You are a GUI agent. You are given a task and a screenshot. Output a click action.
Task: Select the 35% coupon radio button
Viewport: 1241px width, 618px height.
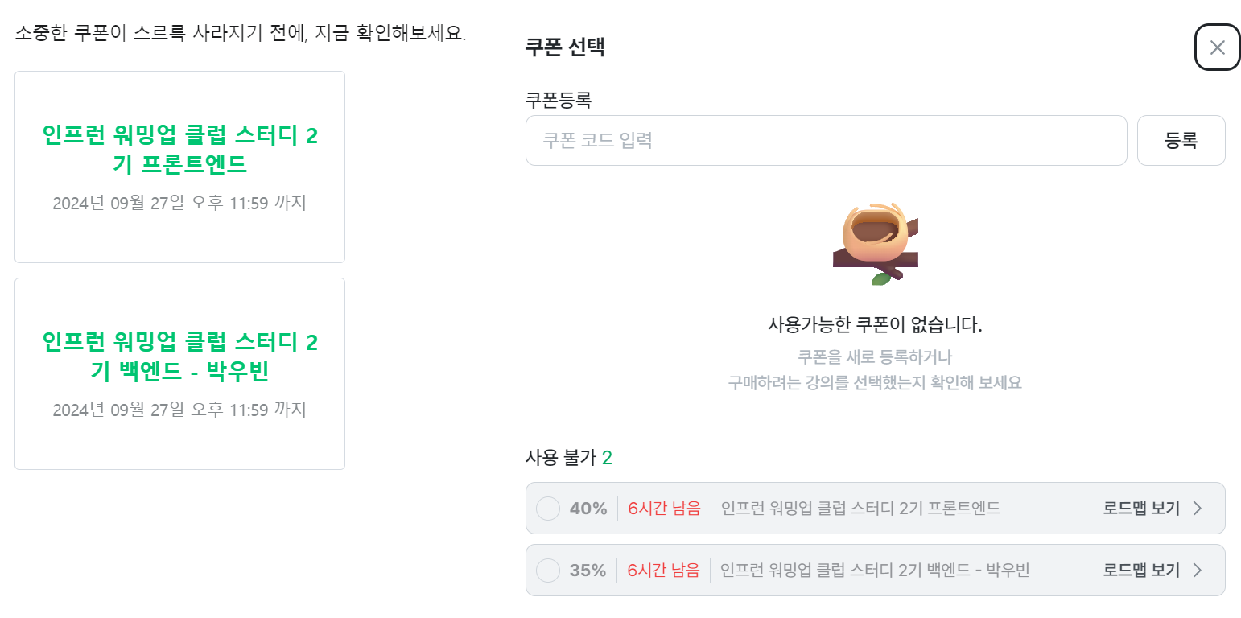tap(548, 571)
